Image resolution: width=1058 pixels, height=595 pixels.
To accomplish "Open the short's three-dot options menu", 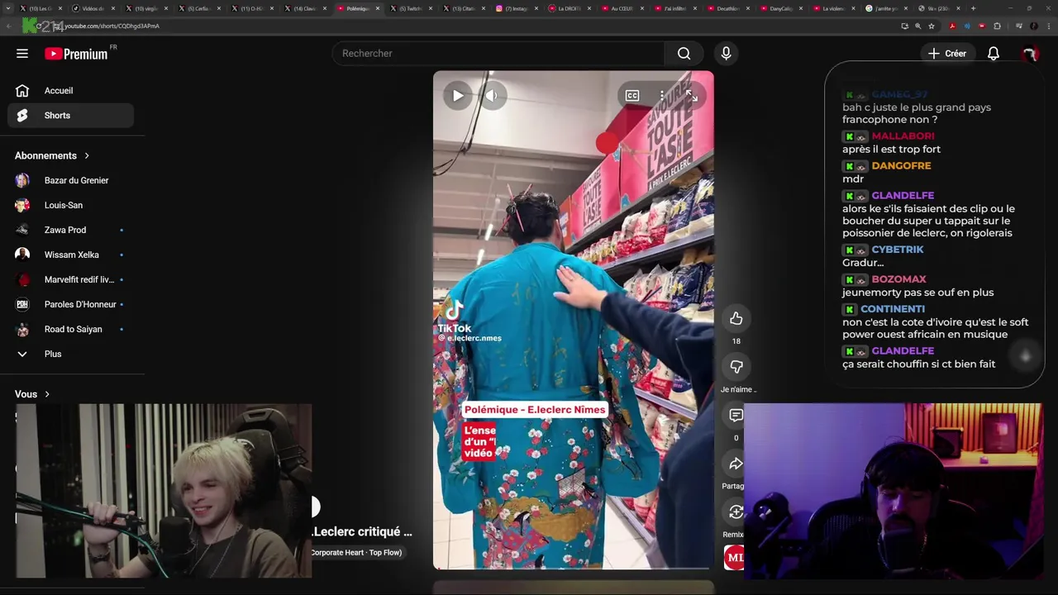I will pos(662,96).
